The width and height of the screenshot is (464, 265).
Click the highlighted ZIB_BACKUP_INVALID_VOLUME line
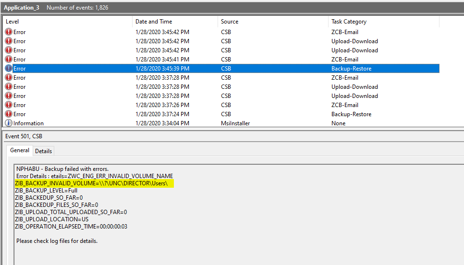click(x=94, y=183)
